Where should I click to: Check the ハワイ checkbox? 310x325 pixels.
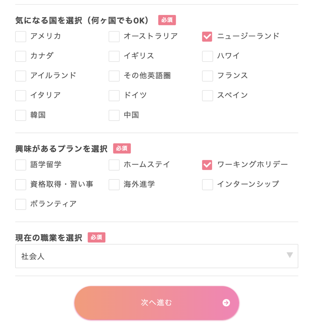[207, 56]
